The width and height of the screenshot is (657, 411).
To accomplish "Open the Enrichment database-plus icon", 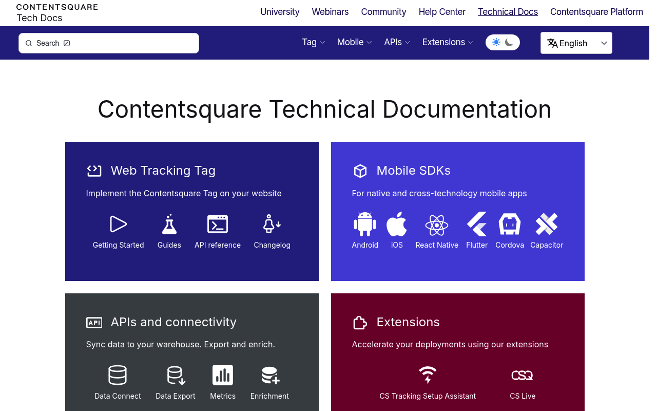I will [270, 375].
